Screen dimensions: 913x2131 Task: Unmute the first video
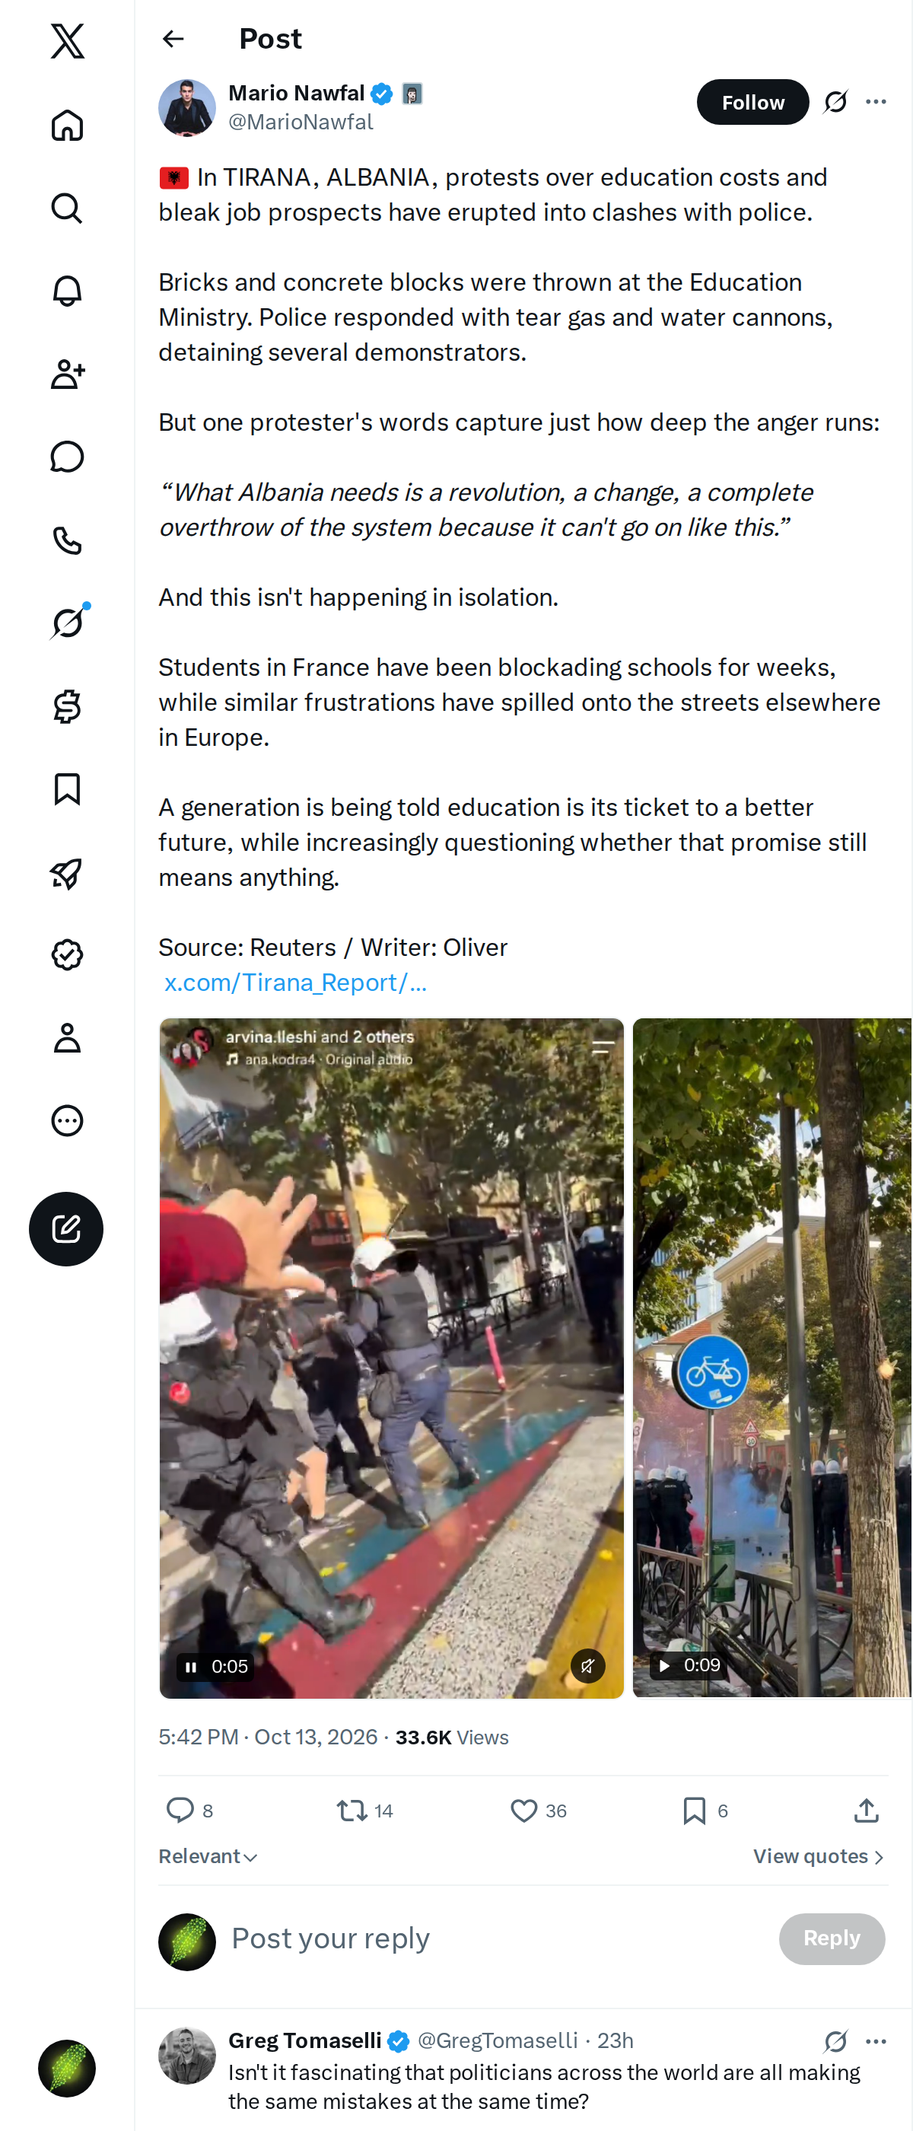[587, 1665]
